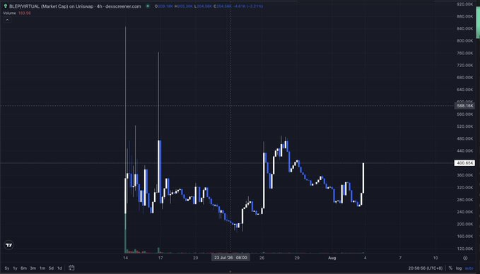Set chart range to 5d
This screenshot has width=480, height=274.
(51, 268)
